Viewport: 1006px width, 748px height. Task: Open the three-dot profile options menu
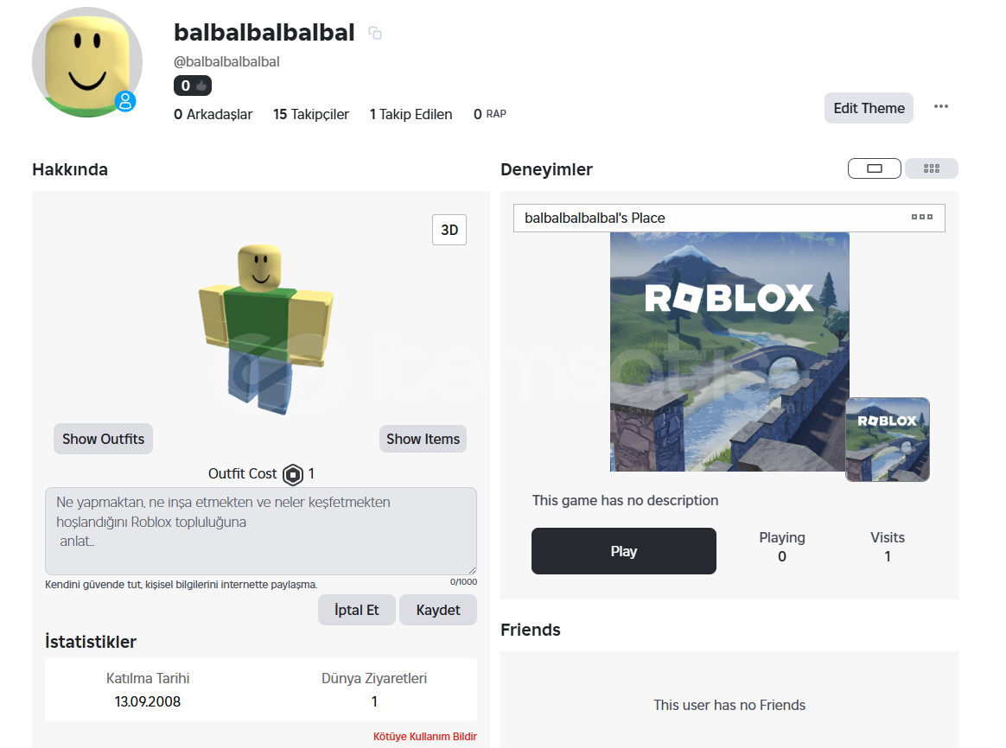[x=940, y=106]
